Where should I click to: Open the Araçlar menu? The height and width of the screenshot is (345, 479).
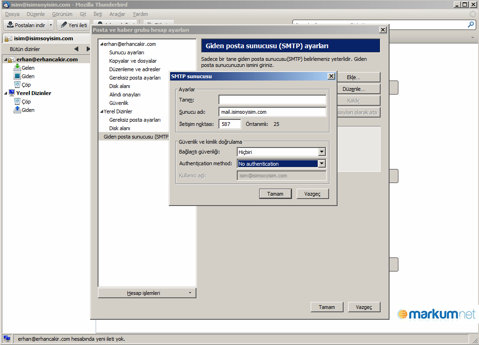pyautogui.click(x=117, y=14)
